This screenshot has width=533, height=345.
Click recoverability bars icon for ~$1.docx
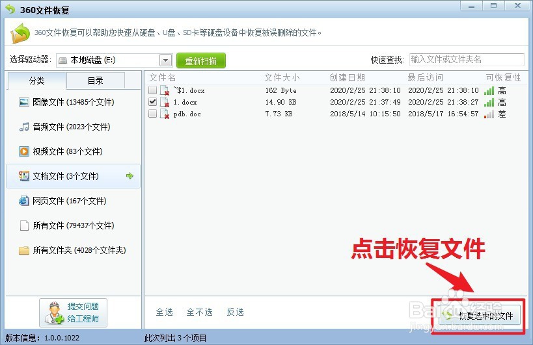[x=489, y=90]
